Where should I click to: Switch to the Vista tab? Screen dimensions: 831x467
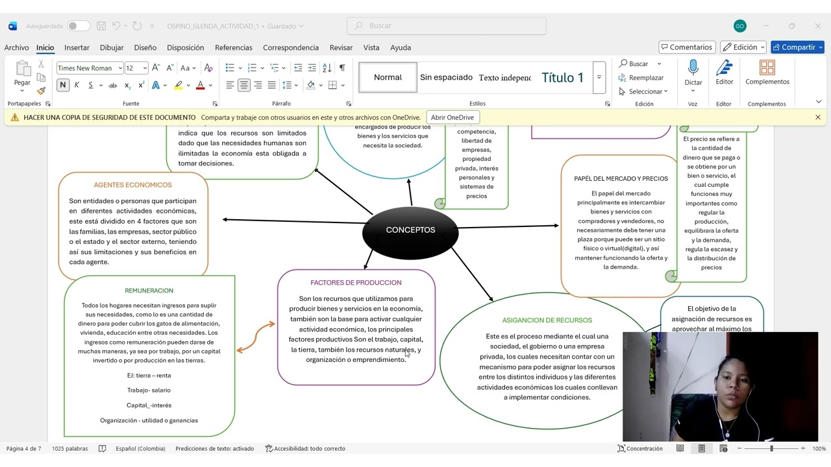[371, 47]
